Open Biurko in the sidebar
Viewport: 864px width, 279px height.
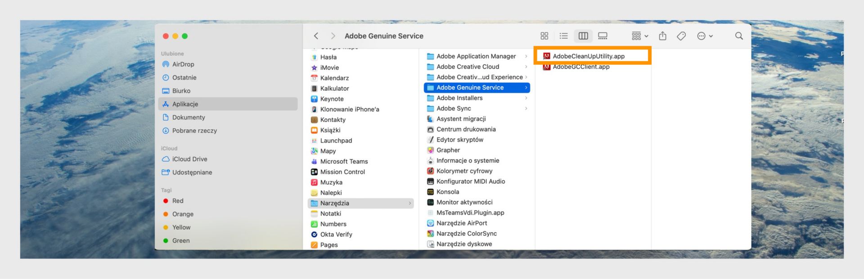tap(228, 91)
